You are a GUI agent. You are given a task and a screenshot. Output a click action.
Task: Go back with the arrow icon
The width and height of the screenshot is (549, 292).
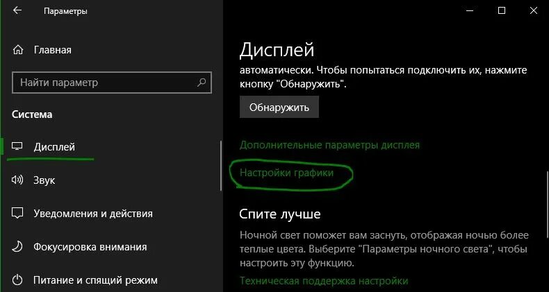point(17,10)
